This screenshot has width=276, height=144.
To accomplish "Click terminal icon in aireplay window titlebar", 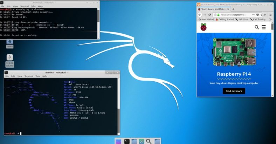I will [x=2, y=3].
